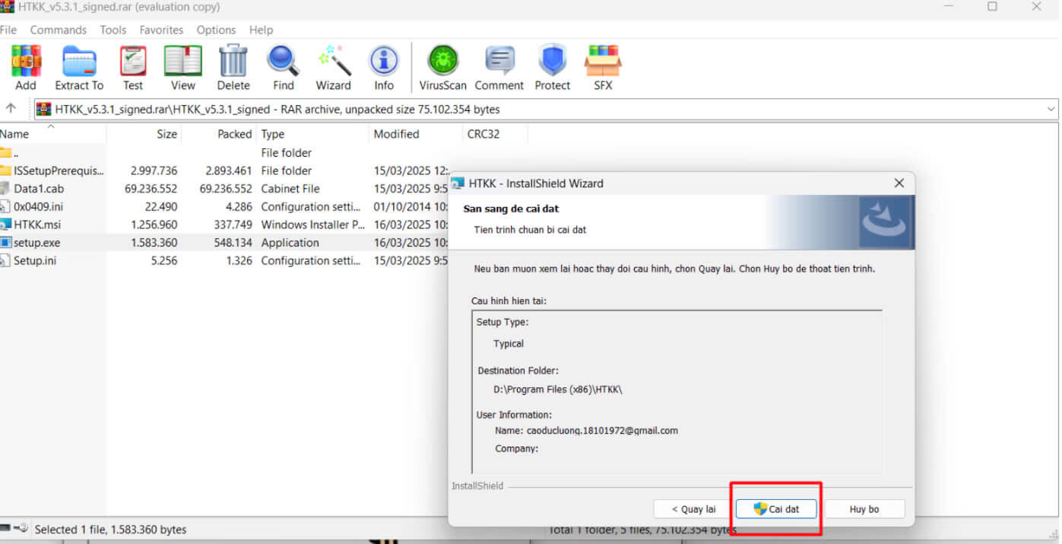The width and height of the screenshot is (1062, 544).
Task: Click the 2.997.736 folder size cell
Action: (154, 170)
